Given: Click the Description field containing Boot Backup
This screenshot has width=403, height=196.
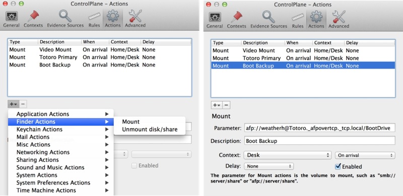Looking at the screenshot, I should pos(319,141).
